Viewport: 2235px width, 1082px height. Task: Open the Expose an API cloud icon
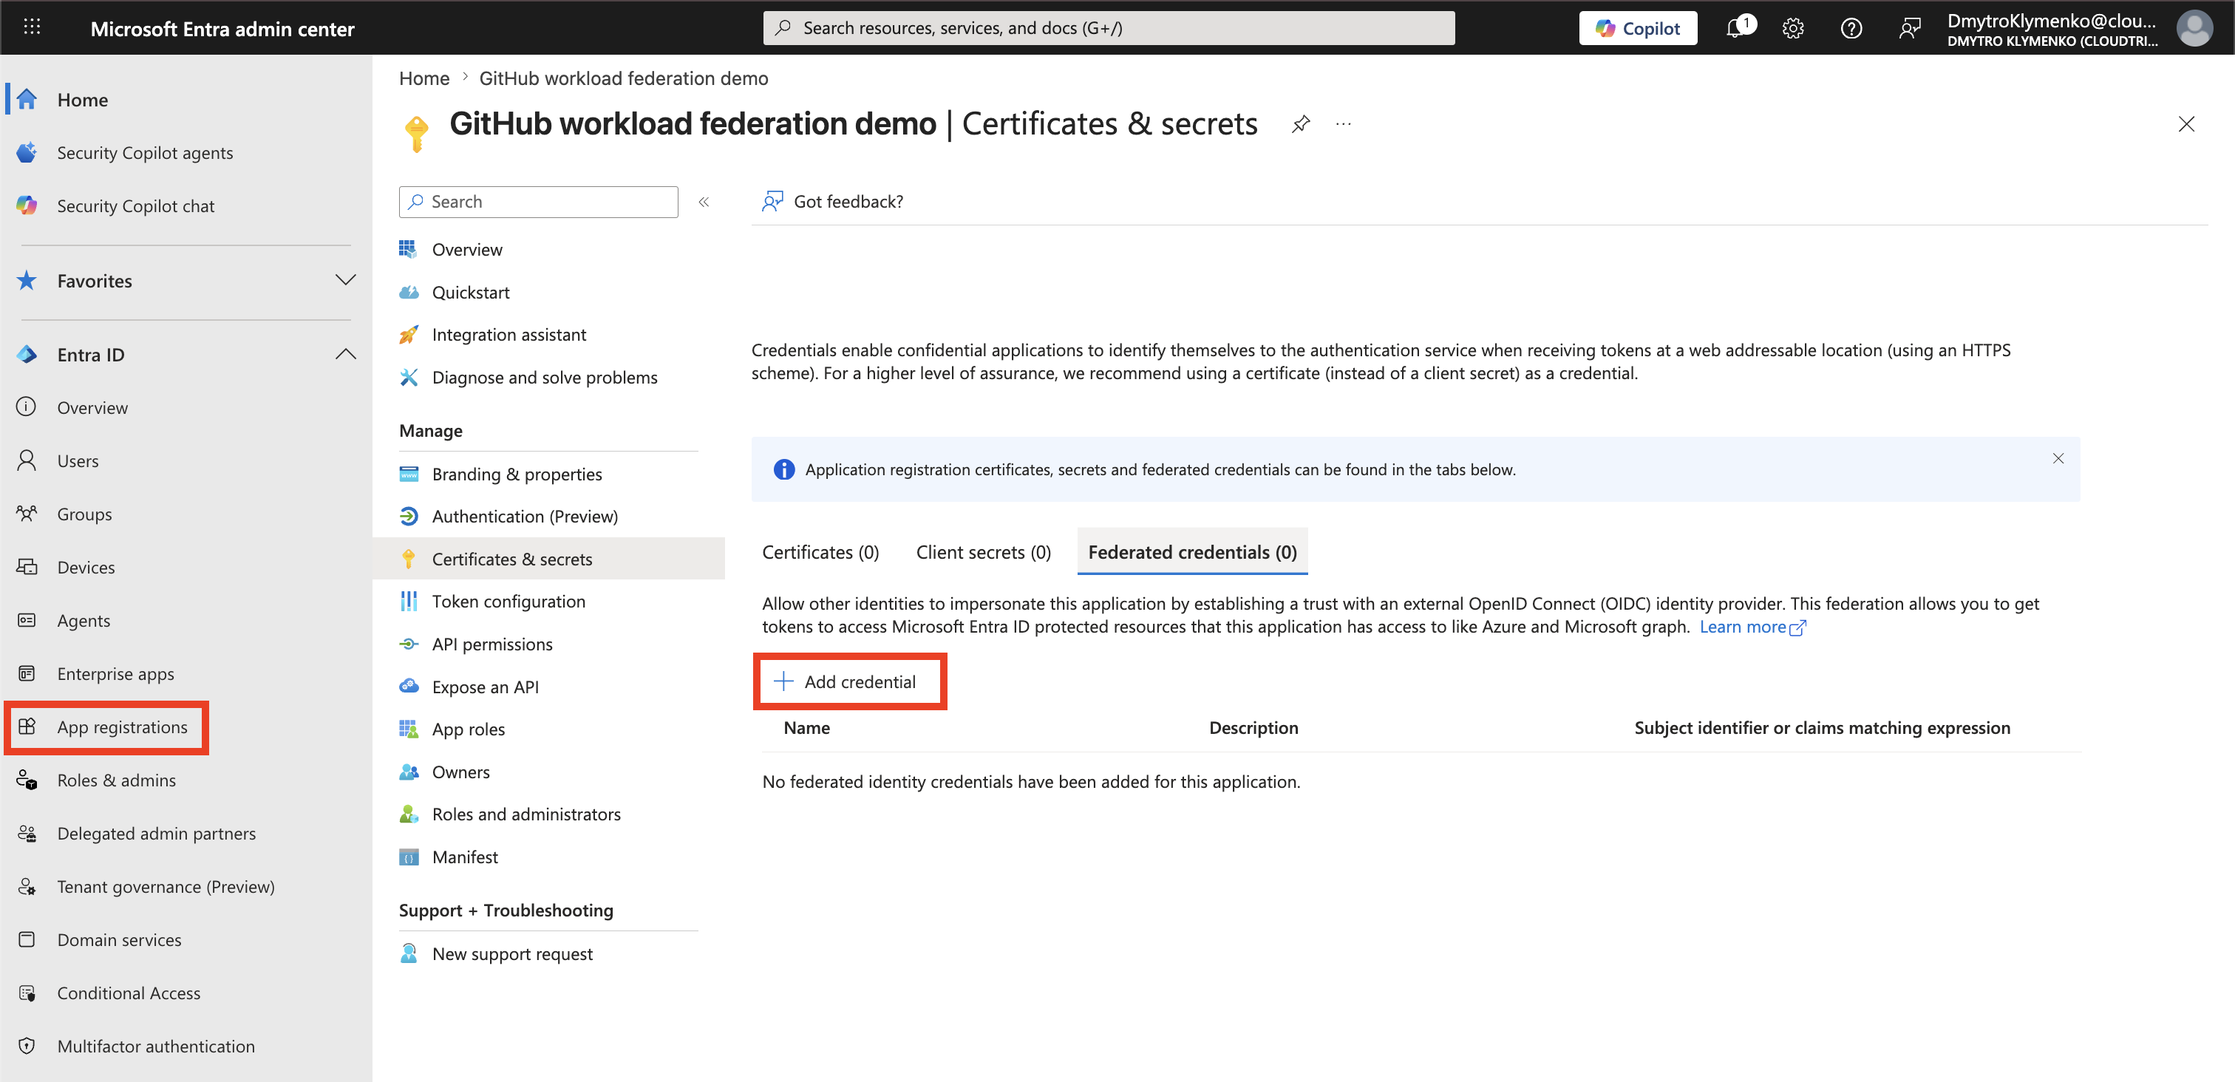tap(409, 685)
